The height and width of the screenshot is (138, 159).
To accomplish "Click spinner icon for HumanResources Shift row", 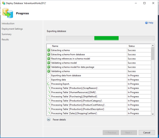I will pyautogui.click(x=48, y=92).
